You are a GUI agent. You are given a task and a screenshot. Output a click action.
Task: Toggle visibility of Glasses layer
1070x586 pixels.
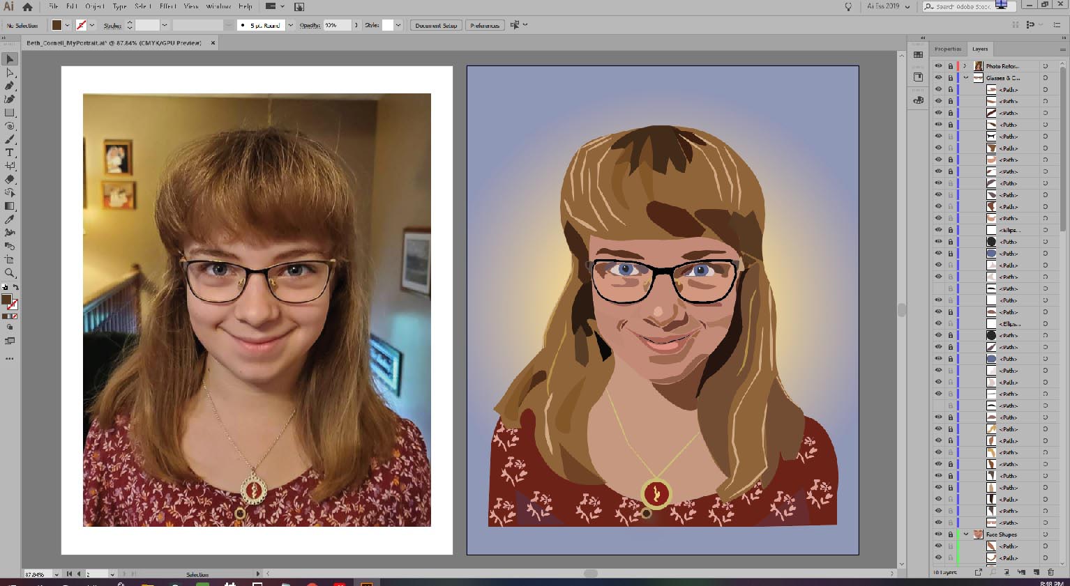[938, 78]
